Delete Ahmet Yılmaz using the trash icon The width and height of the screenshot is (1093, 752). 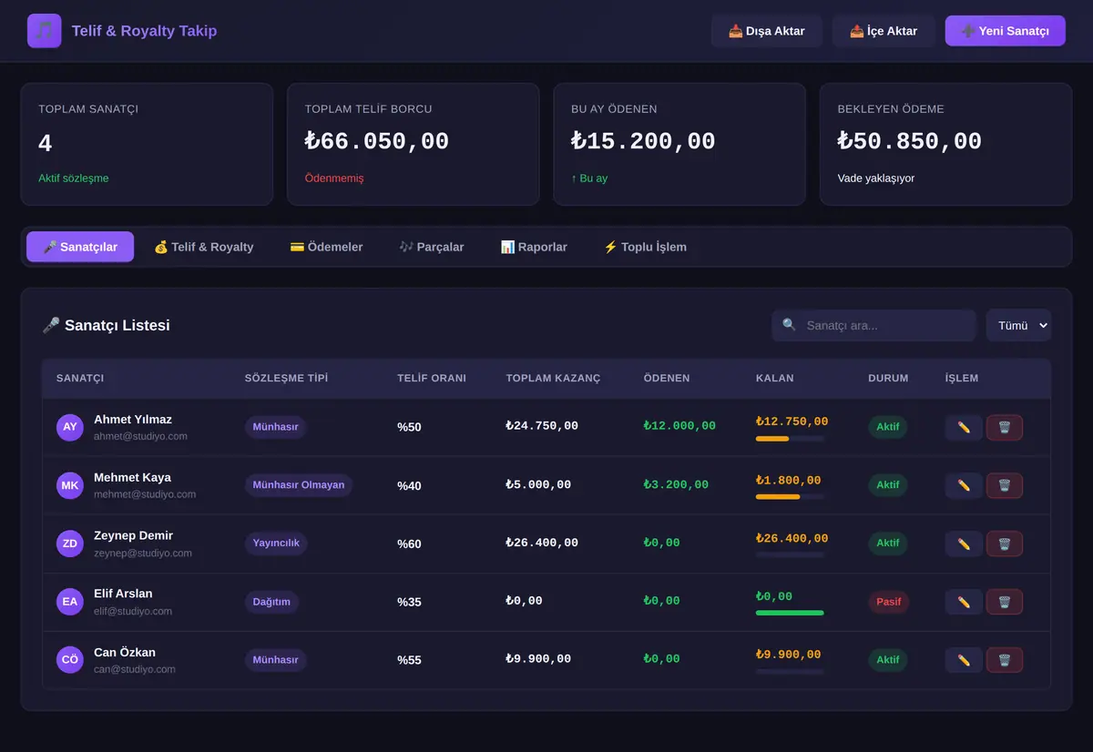pyautogui.click(x=1005, y=427)
